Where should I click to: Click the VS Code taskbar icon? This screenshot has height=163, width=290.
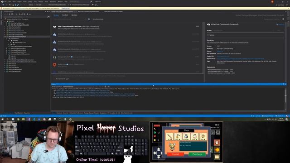tap(34, 120)
